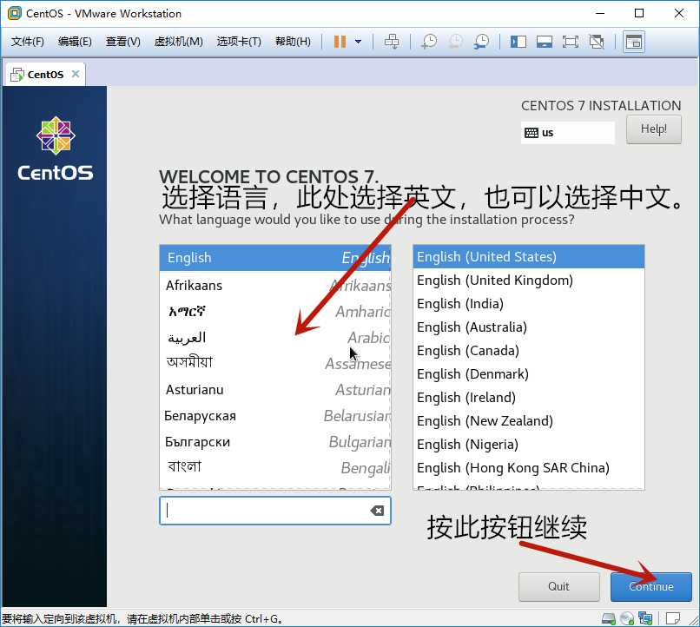Select English in the language list
700x627 pixels.
(x=275, y=258)
